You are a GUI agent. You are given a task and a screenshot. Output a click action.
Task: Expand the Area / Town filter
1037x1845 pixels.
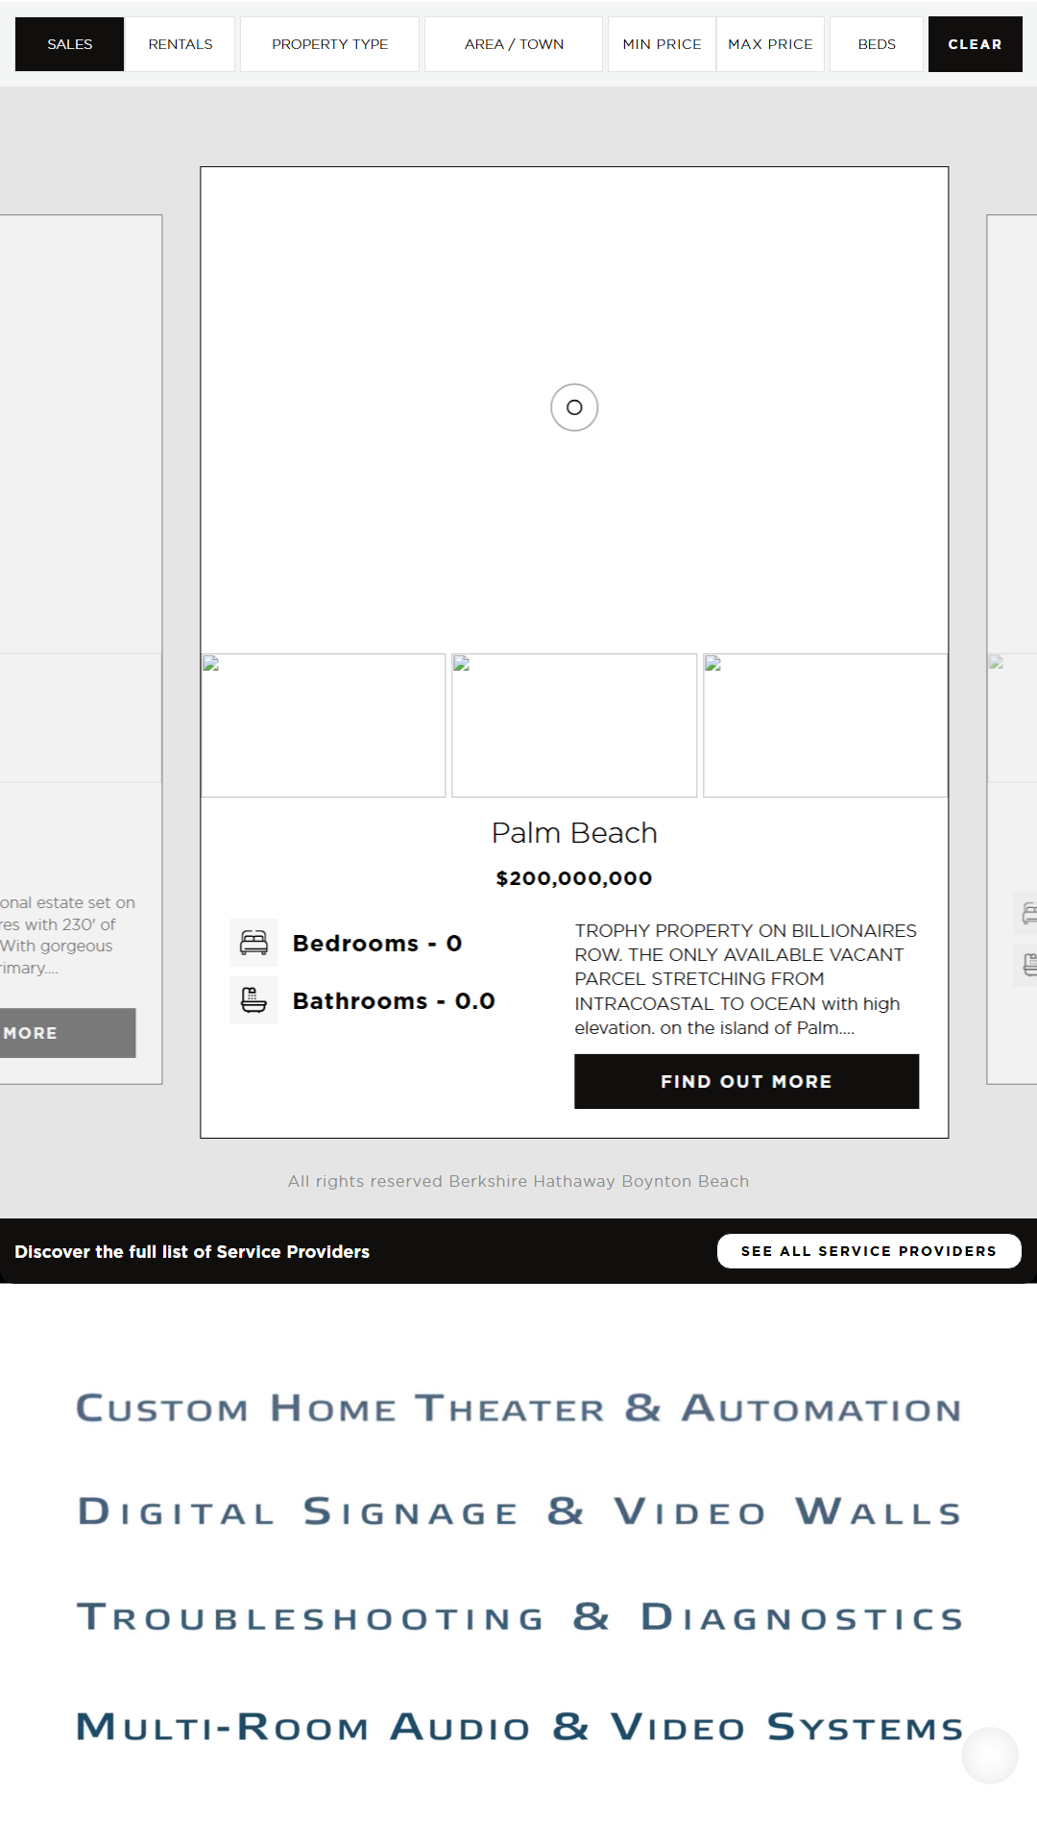click(514, 44)
